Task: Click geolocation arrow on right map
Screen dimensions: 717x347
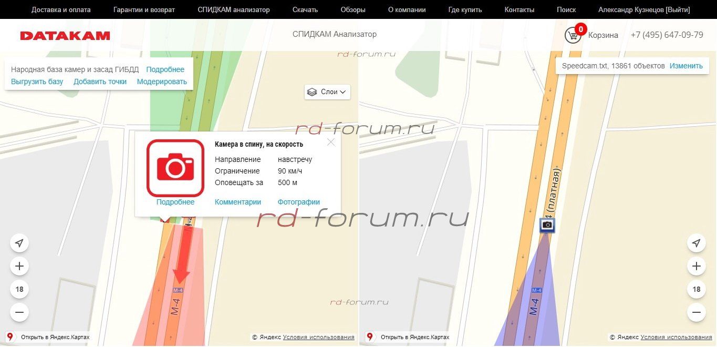Action: tap(697, 243)
